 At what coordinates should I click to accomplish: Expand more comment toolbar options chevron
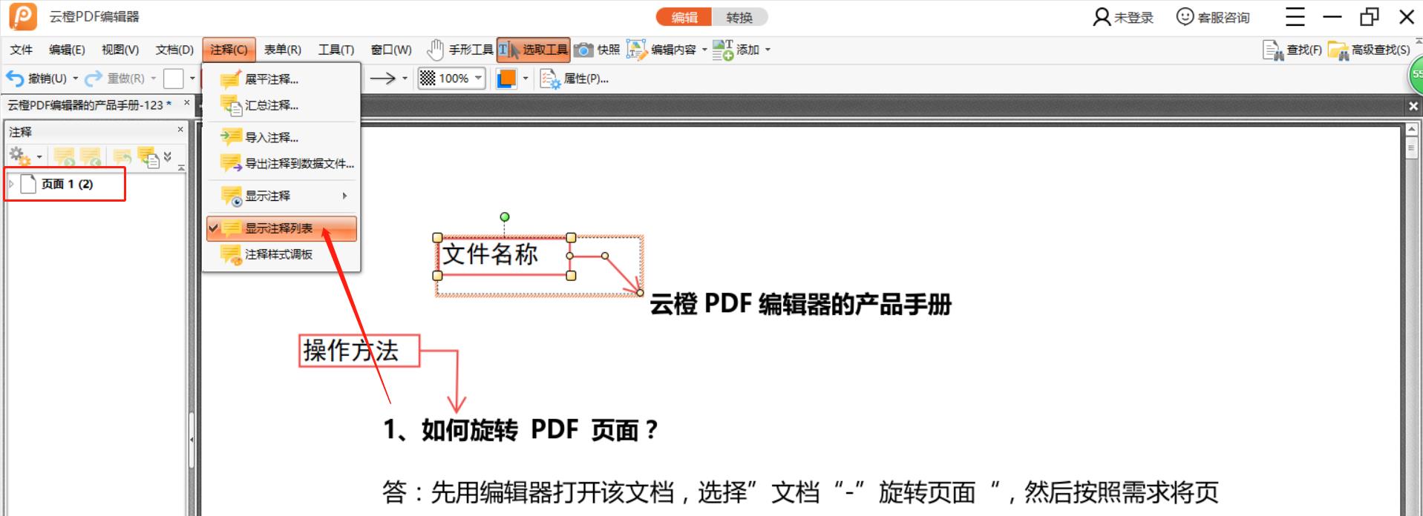[x=168, y=156]
